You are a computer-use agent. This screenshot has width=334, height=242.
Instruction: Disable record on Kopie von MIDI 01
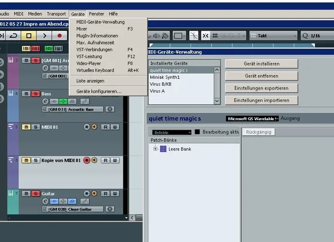pos(87,160)
